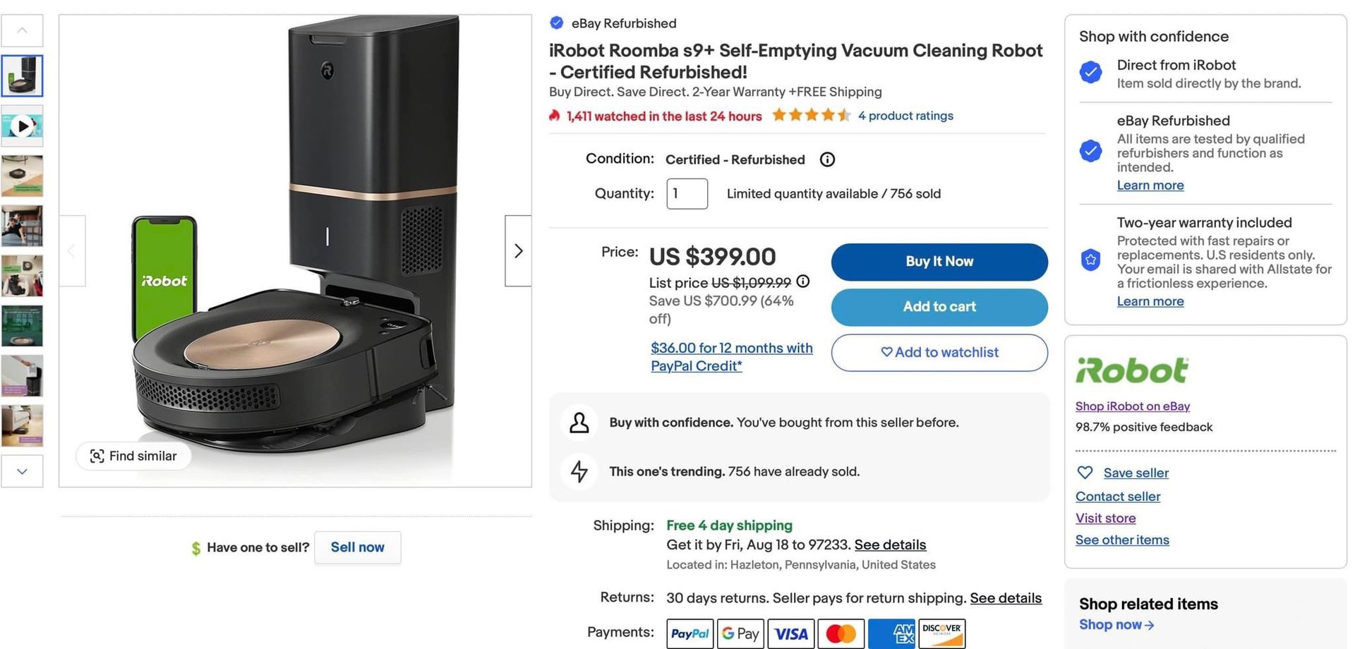The width and height of the screenshot is (1355, 649).
Task: Add the Roomba to cart
Action: [x=939, y=307]
